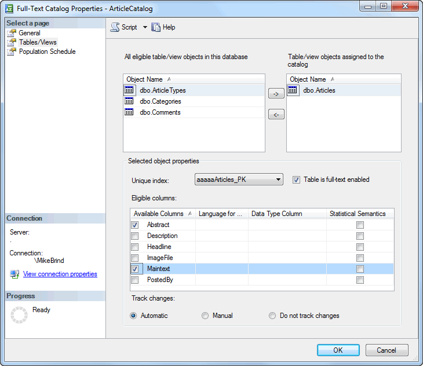Enable Statistical Semantics for ImageFile
Image resolution: width=423 pixels, height=366 pixels.
360,258
